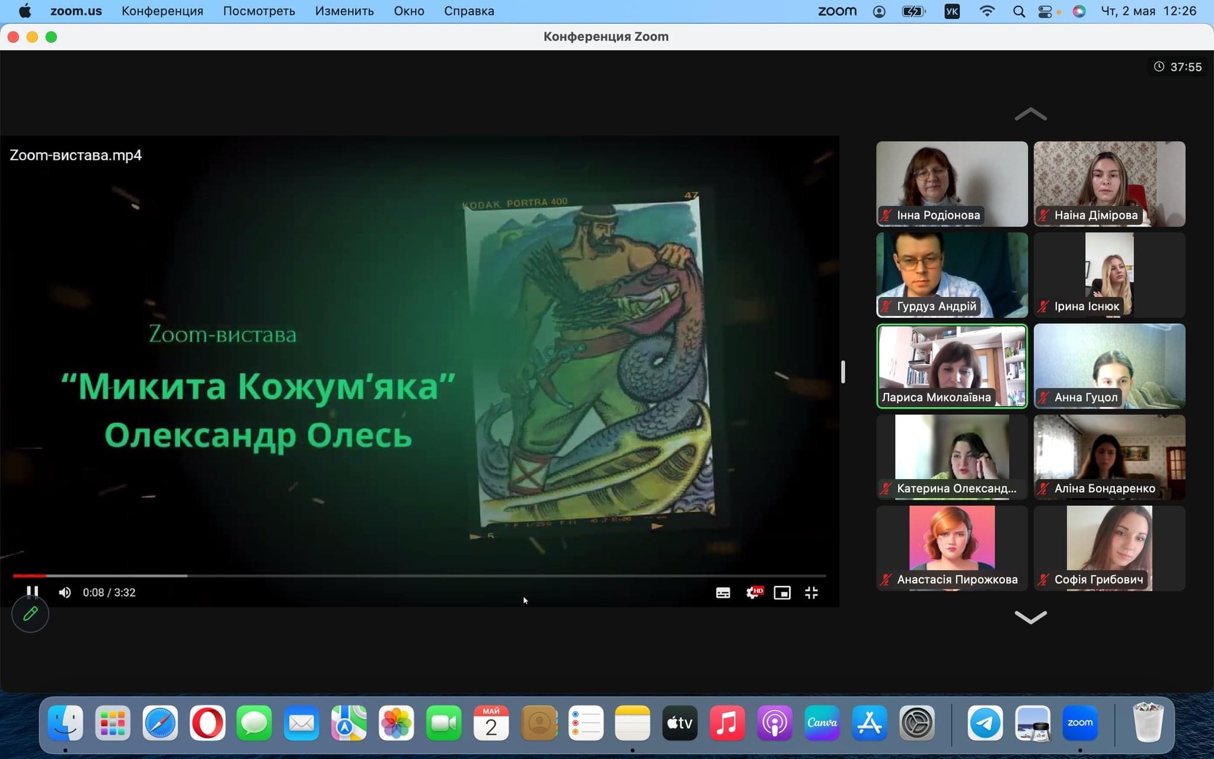
Task: Open the Apple menu
Action: tap(25, 11)
